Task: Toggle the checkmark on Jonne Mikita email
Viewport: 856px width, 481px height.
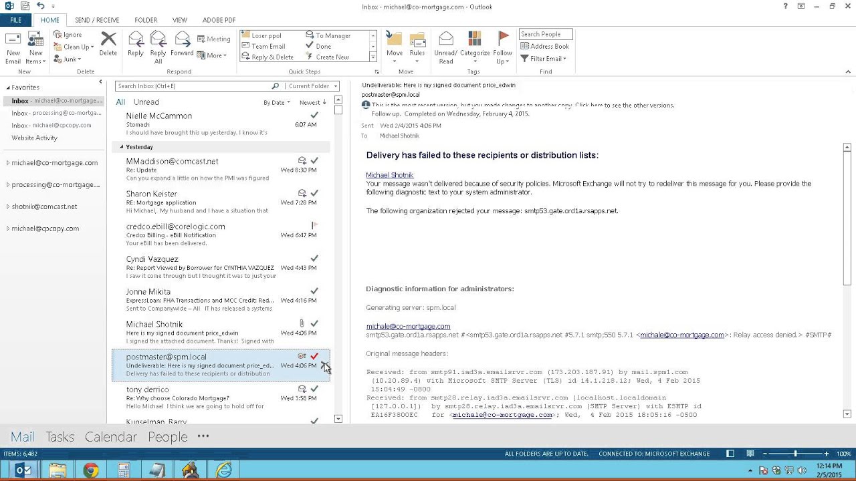Action: point(314,291)
